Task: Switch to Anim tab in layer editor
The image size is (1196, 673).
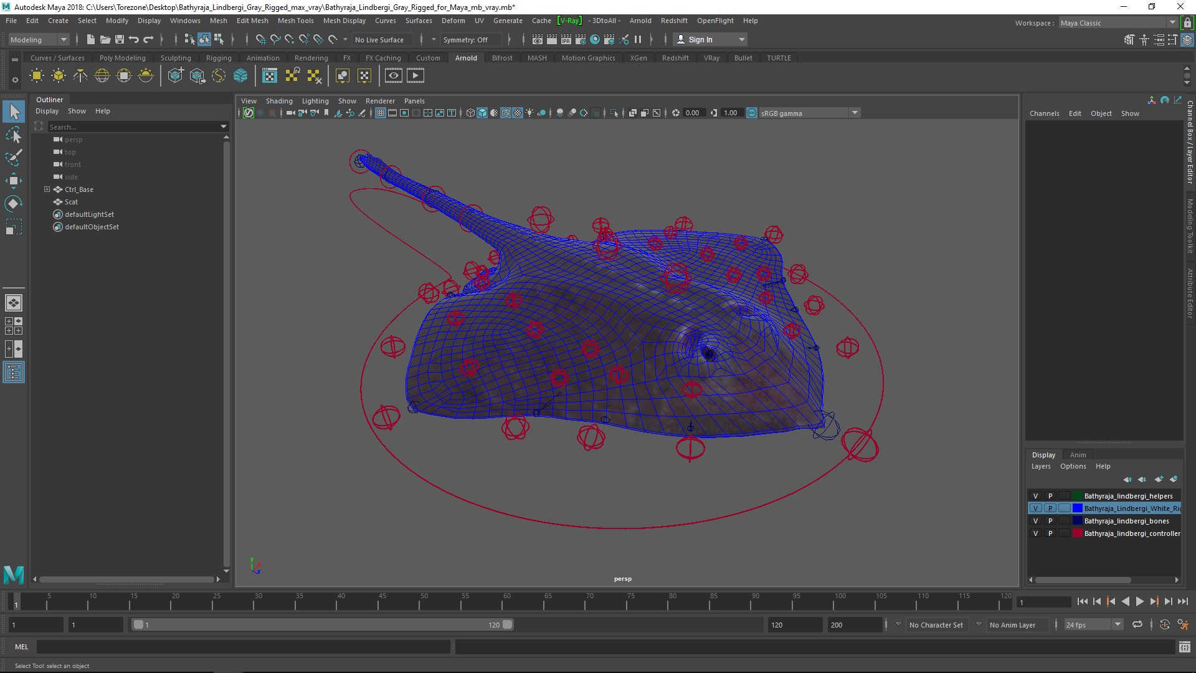Action: pos(1078,455)
